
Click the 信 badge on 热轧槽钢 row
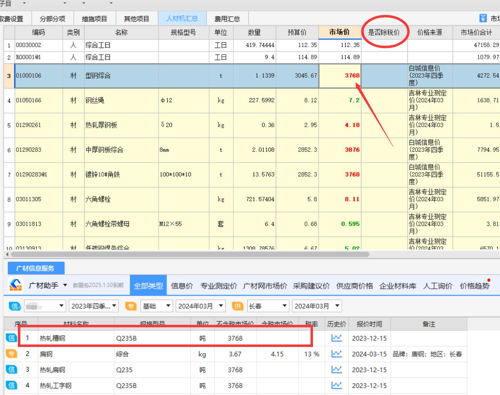pos(11,338)
